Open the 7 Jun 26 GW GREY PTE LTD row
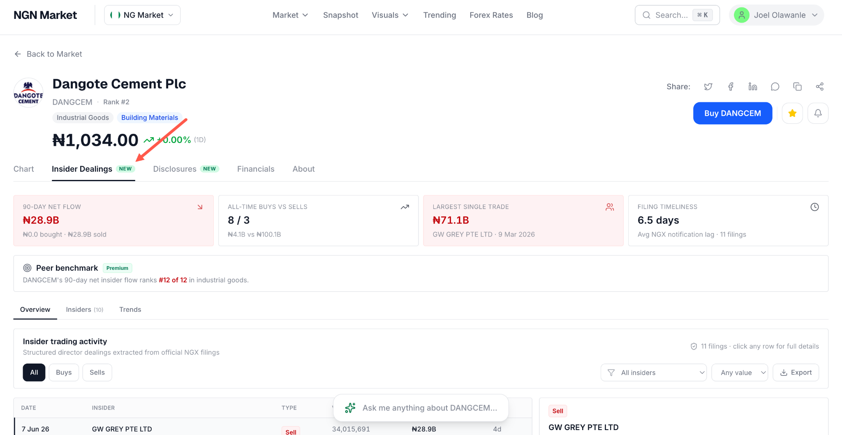Viewport: 842px width, 435px height. point(273,428)
